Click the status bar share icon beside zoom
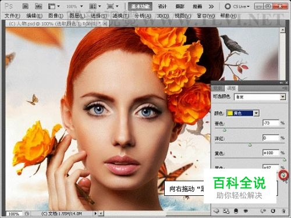The image size is (291, 218). pos(27,213)
